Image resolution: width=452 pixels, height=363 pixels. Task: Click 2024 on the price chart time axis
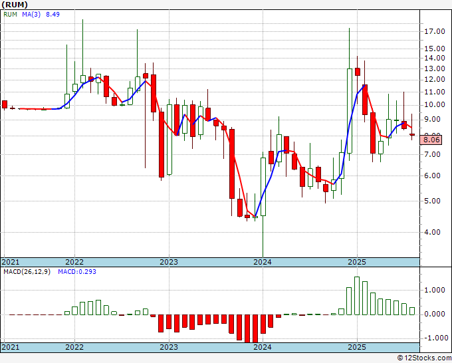[263, 262]
